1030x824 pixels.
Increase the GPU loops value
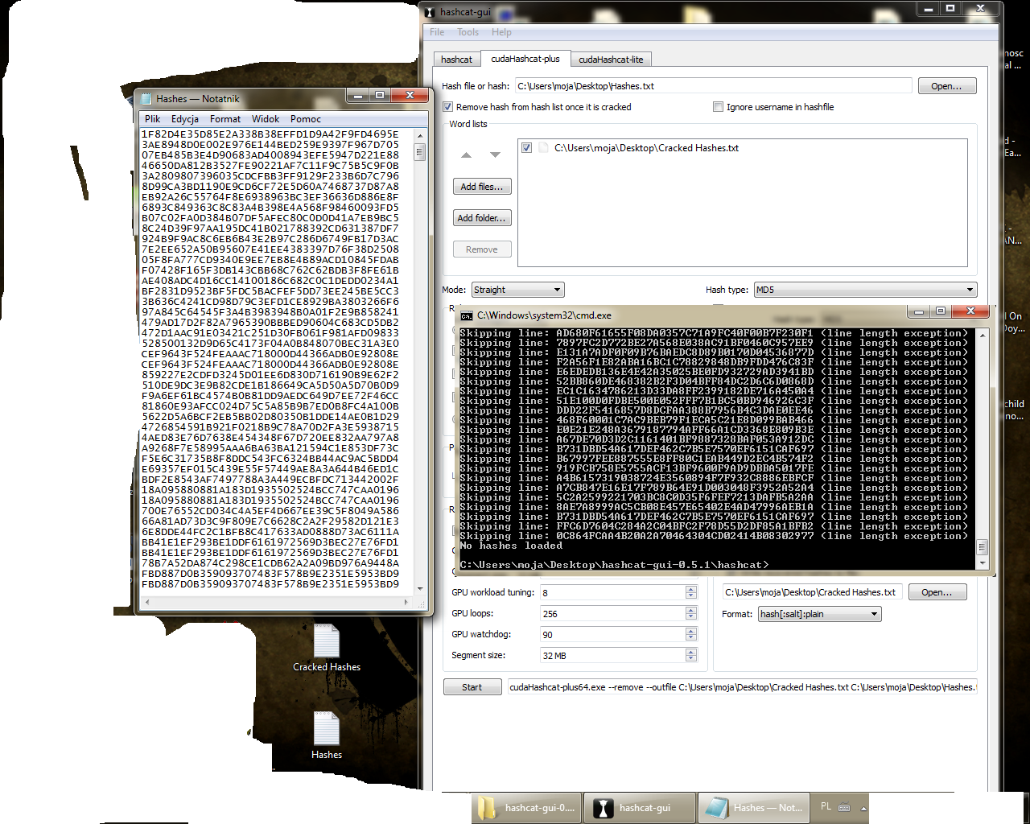(x=691, y=610)
